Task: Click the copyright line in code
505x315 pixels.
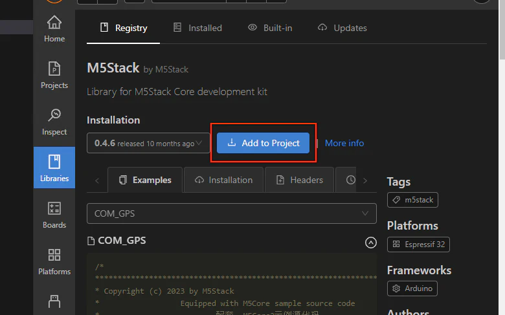Action: [x=164, y=291]
